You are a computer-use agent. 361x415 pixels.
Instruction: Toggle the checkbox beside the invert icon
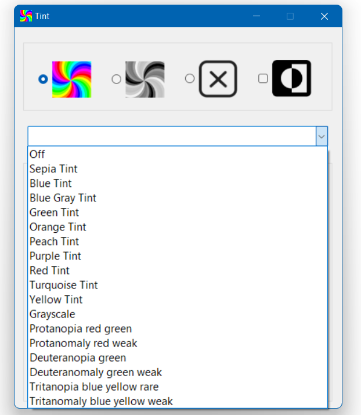pyautogui.click(x=263, y=78)
